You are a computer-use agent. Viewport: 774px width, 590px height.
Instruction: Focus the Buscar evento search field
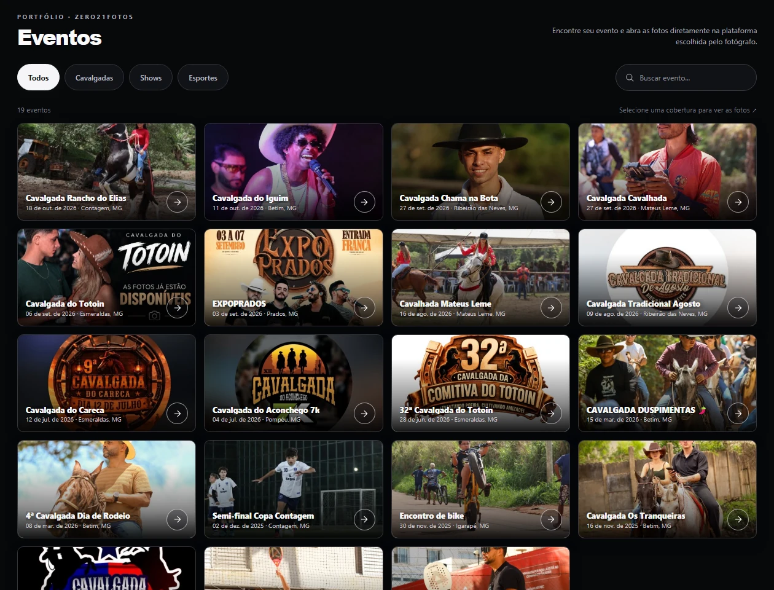pyautogui.click(x=686, y=78)
